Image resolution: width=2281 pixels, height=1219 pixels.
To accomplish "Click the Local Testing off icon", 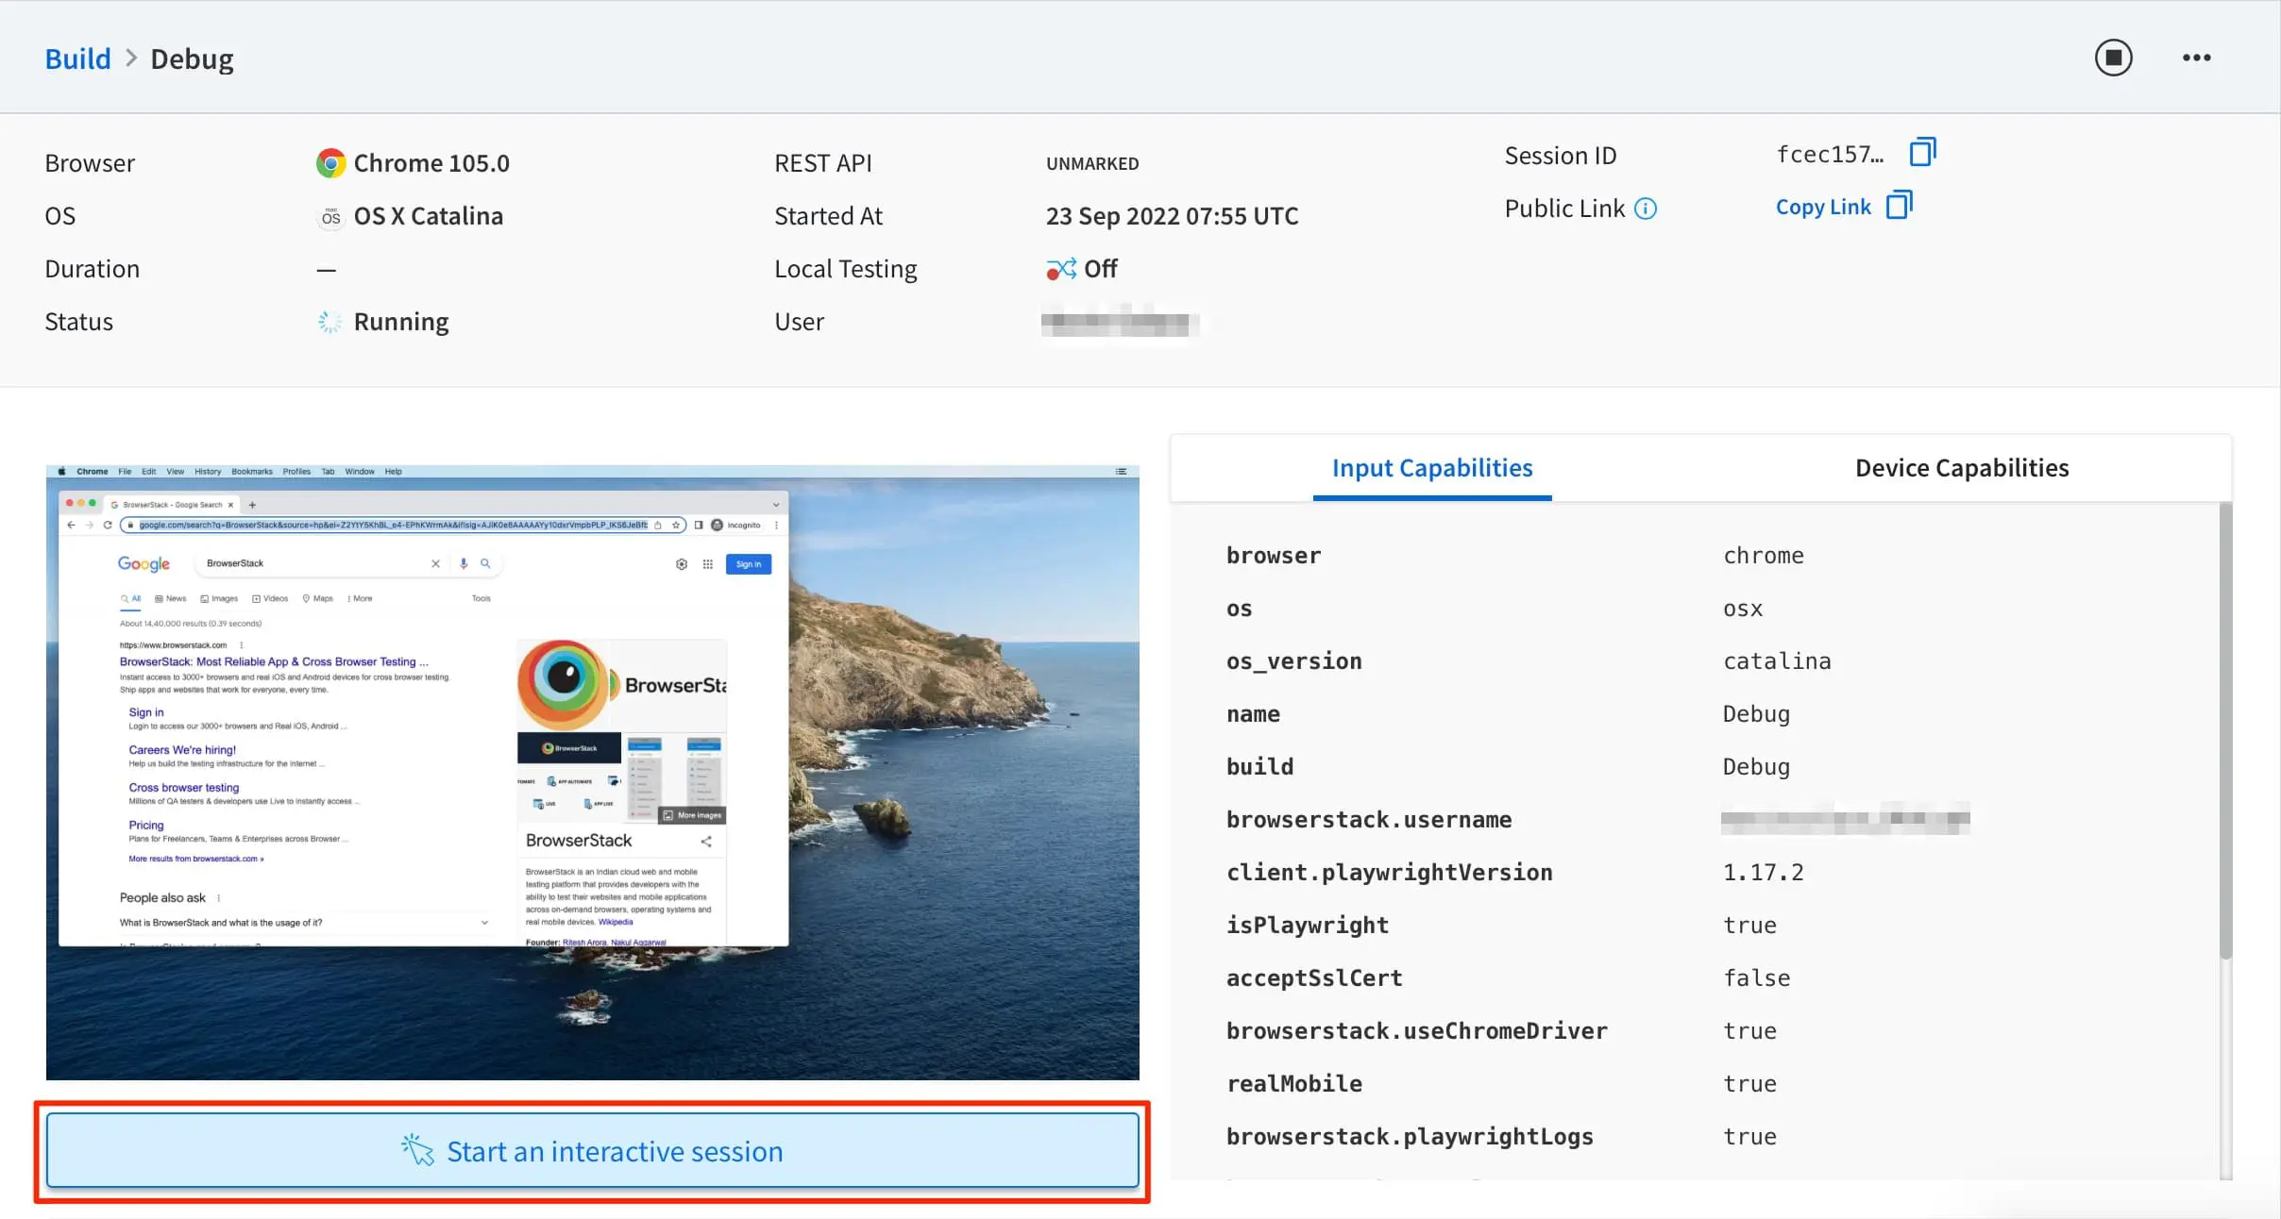I will coord(1060,270).
